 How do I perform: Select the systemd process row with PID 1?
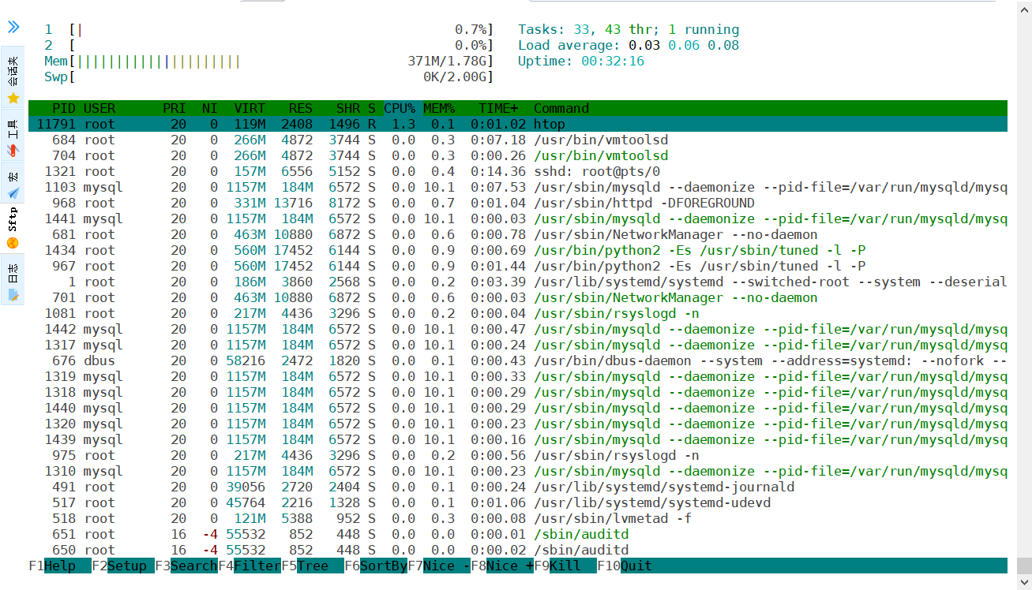tap(518, 282)
